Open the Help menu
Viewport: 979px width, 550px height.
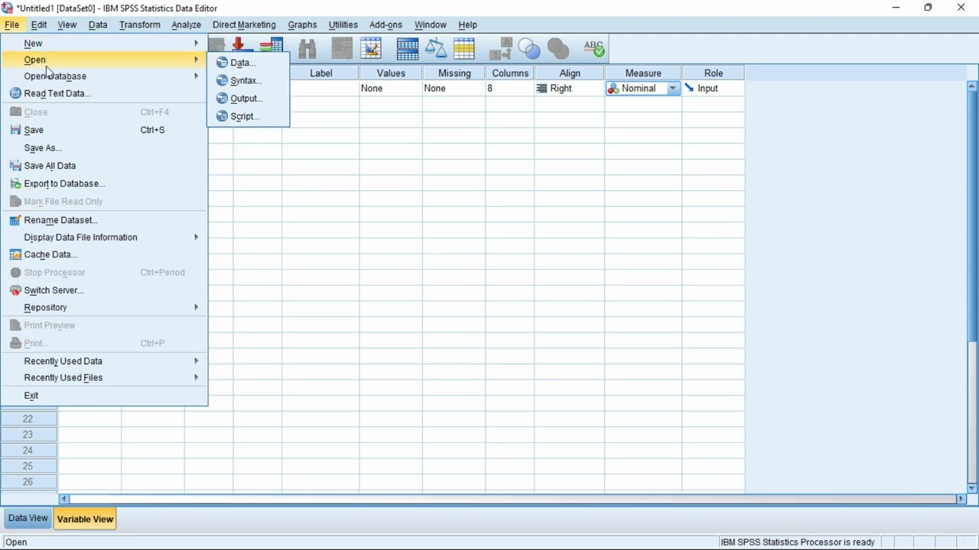pos(467,24)
